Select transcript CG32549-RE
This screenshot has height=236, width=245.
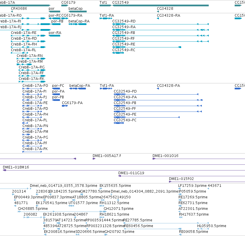point(124,44)
